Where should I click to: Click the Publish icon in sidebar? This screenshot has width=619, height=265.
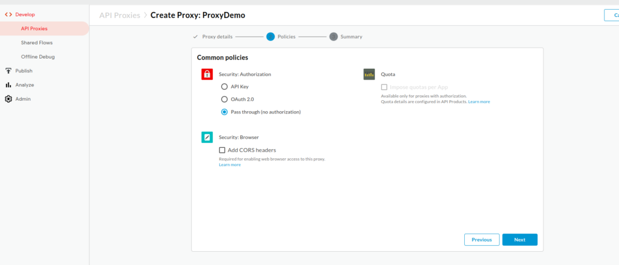tap(8, 71)
